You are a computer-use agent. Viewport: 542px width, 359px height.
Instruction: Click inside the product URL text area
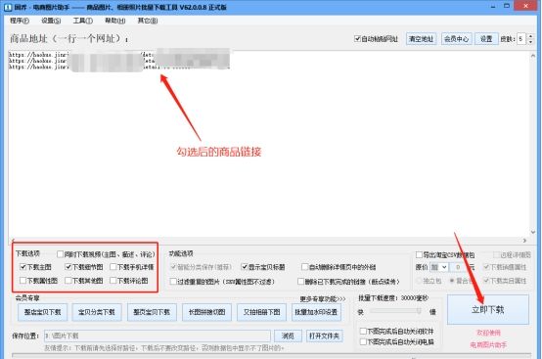pos(269,144)
